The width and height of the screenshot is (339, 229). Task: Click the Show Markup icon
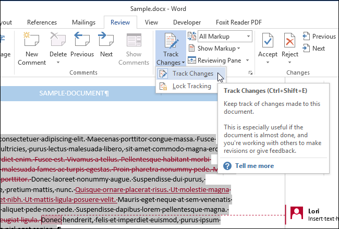click(x=191, y=48)
